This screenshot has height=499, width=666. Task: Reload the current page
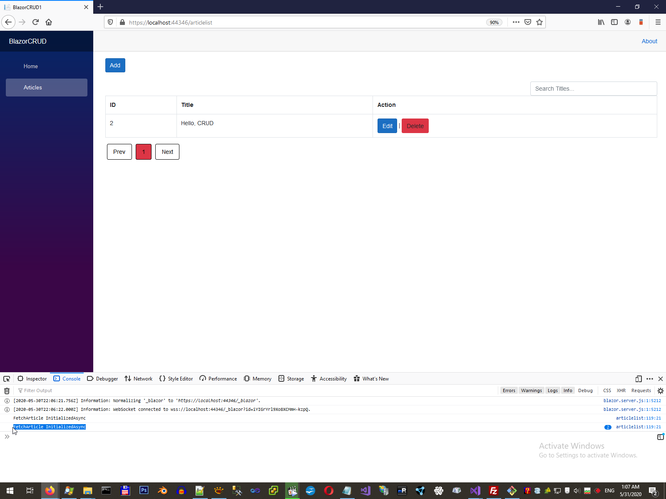pyautogui.click(x=35, y=22)
